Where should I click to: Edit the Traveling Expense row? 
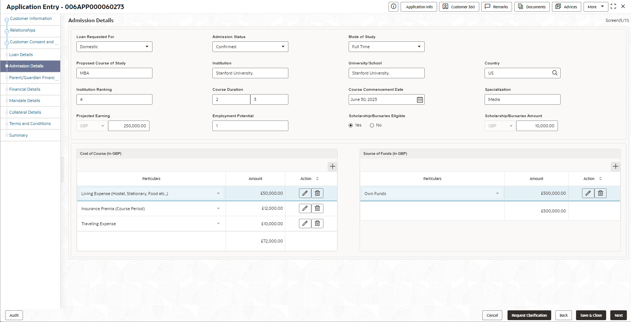click(305, 223)
